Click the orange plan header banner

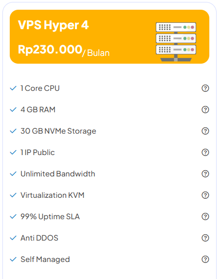[110, 36]
